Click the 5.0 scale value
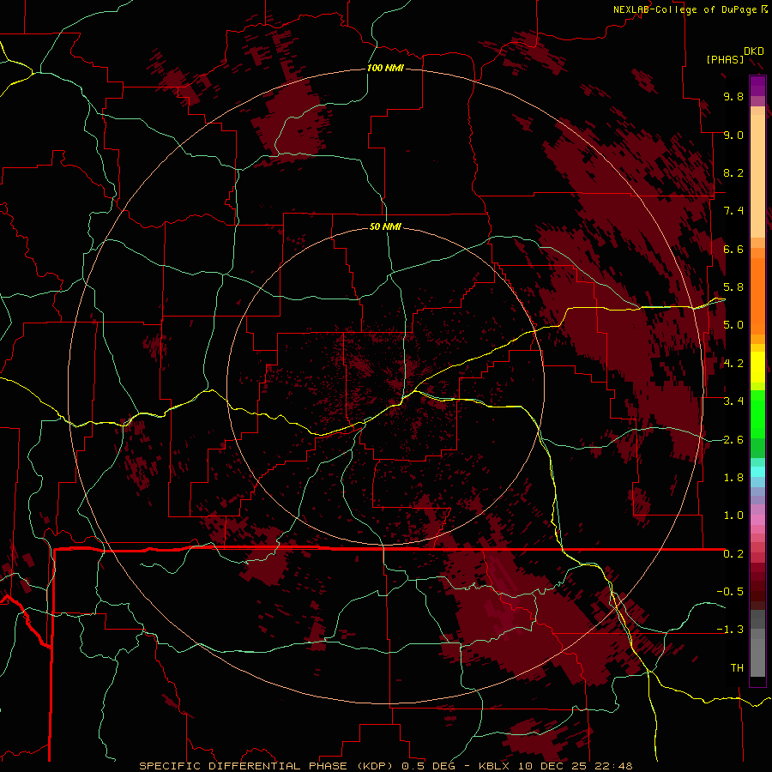Screen dimensions: 772x772 [733, 325]
